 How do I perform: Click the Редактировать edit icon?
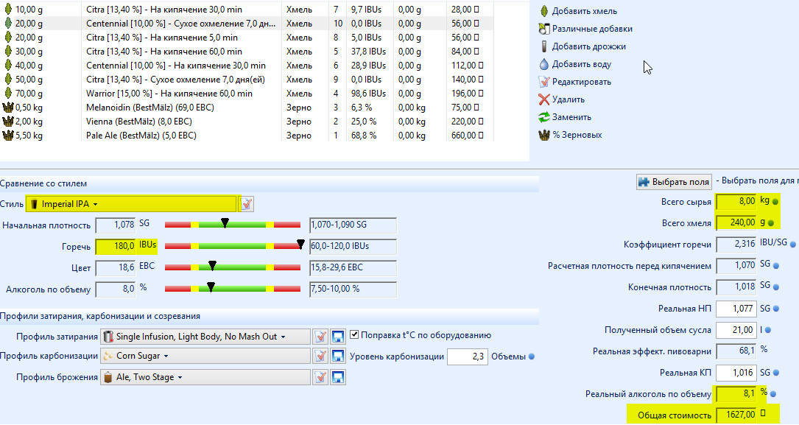543,82
